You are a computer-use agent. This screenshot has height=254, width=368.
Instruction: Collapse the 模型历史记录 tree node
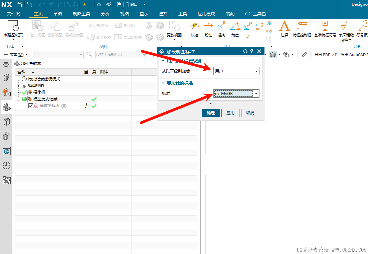19,99
